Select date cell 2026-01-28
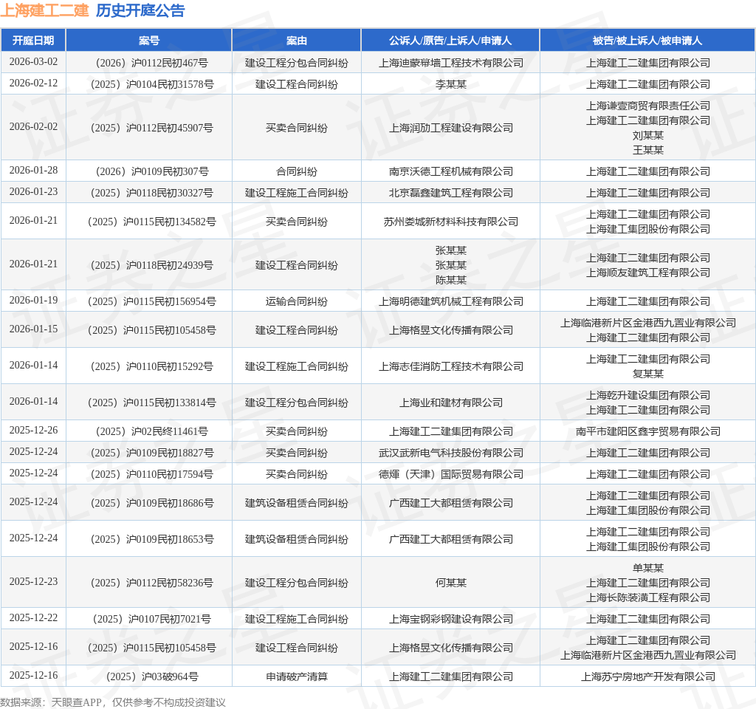 point(33,171)
